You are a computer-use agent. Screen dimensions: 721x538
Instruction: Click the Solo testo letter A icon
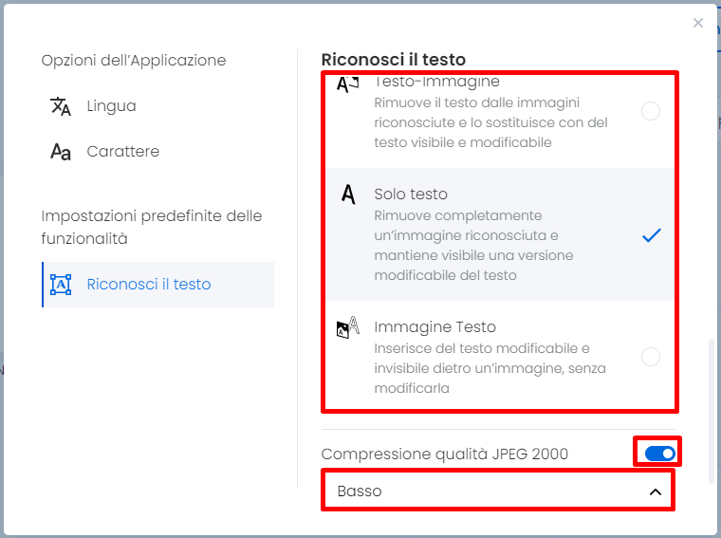point(348,195)
